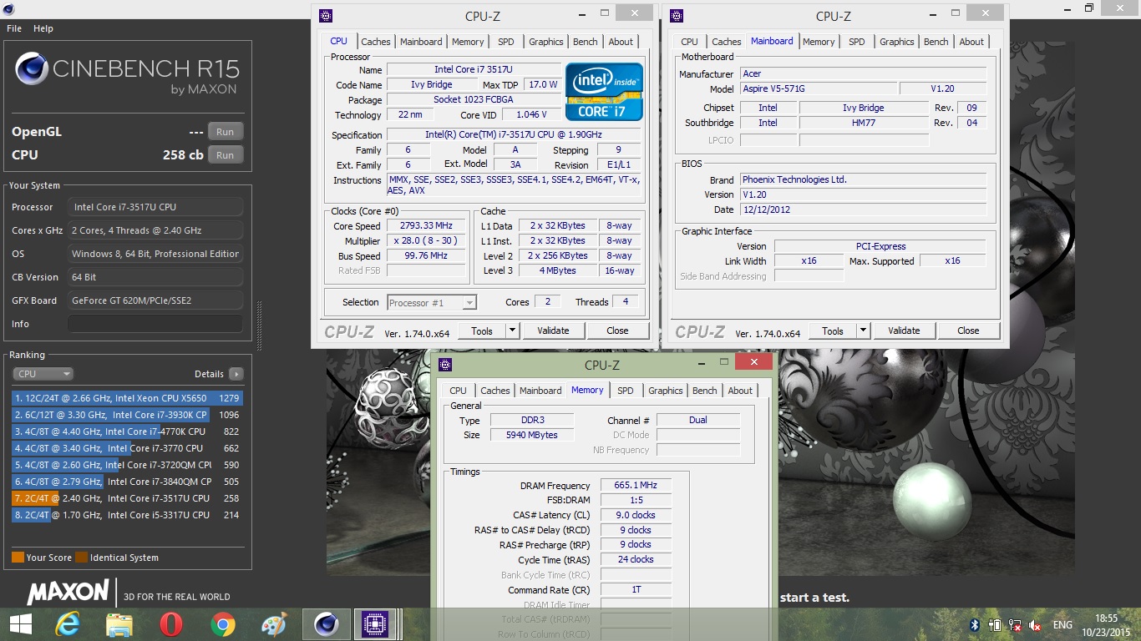Screen dimensions: 1141x641
Task: Open Caches tab in CPU-Z processor window
Action: pyautogui.click(x=375, y=42)
